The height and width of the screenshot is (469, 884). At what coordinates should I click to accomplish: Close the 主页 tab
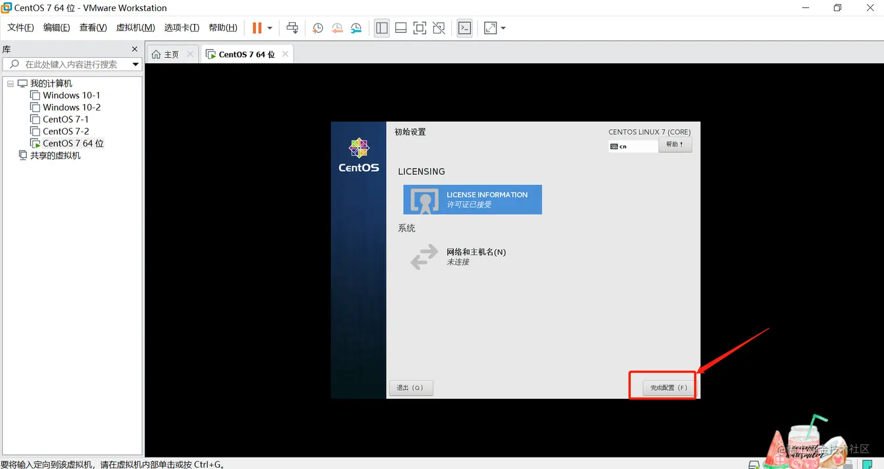[x=190, y=54]
